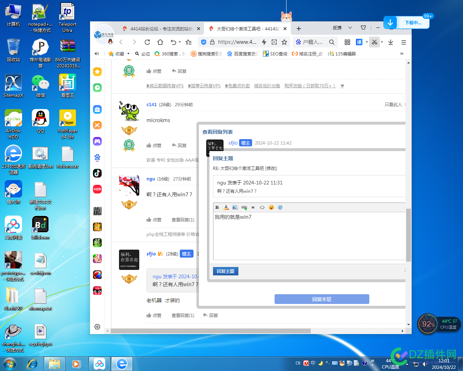Click 查看回复(1) under ngu's post
This screenshot has height=371, width=463.
183,220
